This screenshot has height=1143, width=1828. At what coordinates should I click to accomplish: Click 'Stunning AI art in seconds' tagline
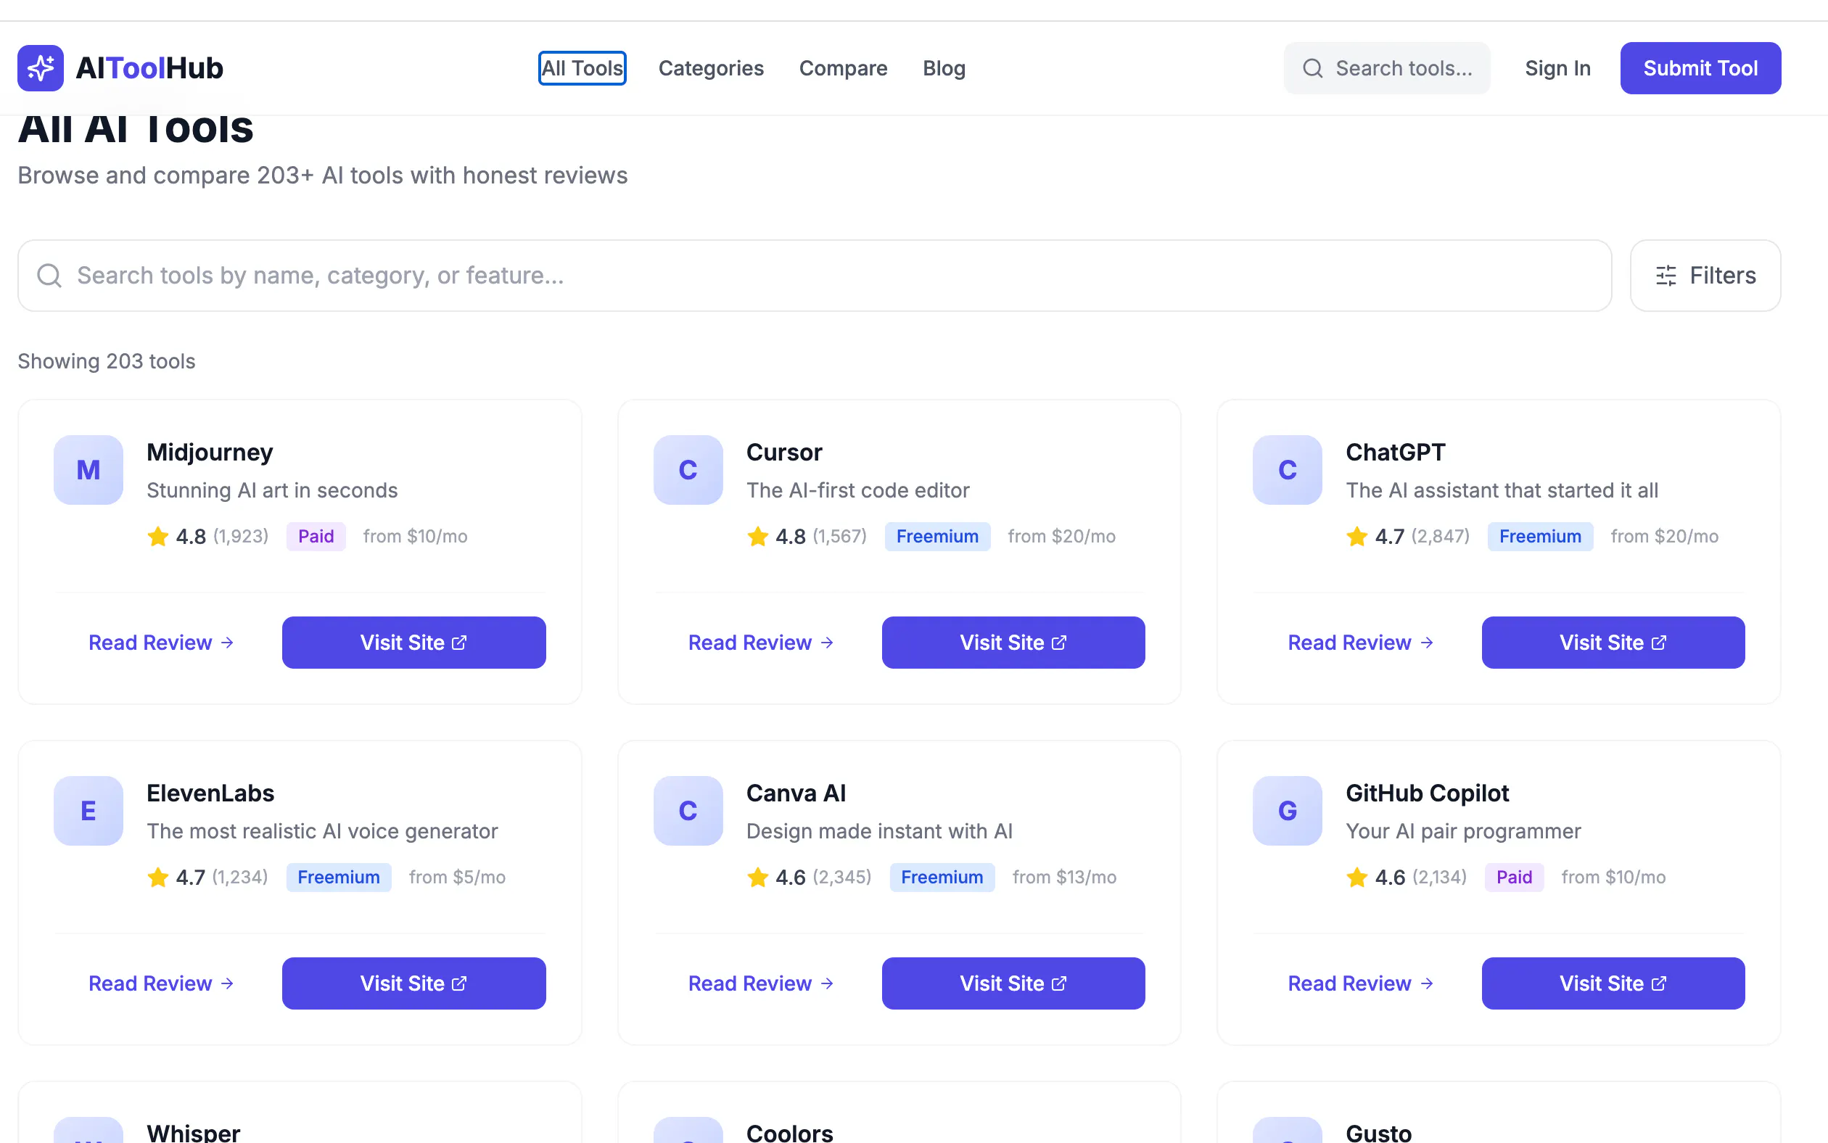tap(272, 490)
